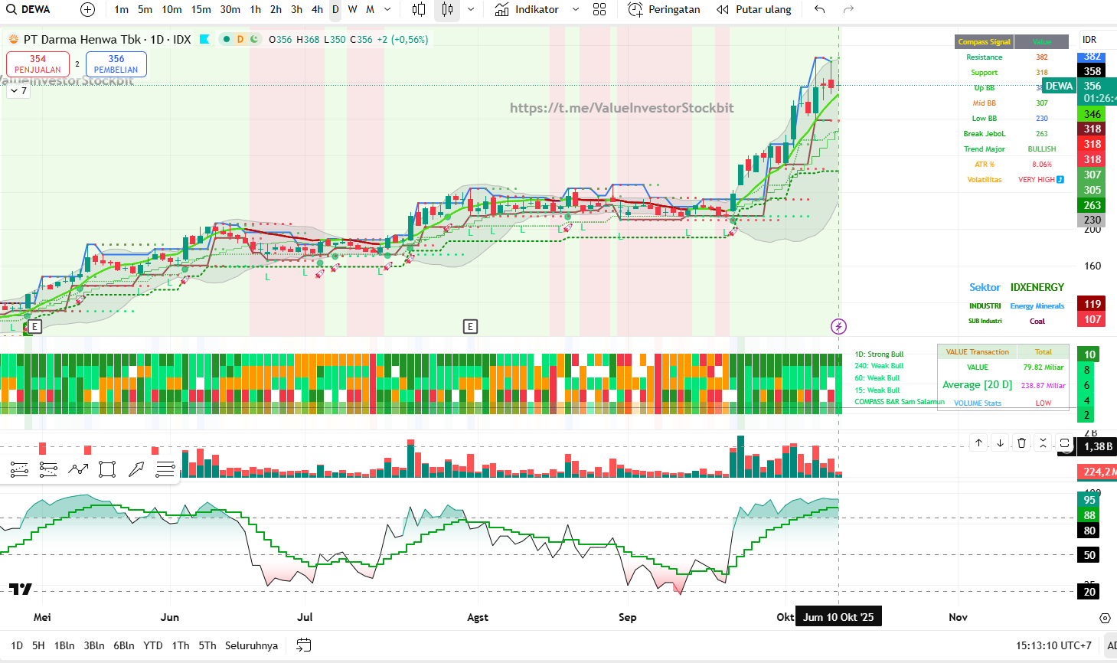Choose the 4h timeframe
The width and height of the screenshot is (1117, 663).
click(x=317, y=9)
